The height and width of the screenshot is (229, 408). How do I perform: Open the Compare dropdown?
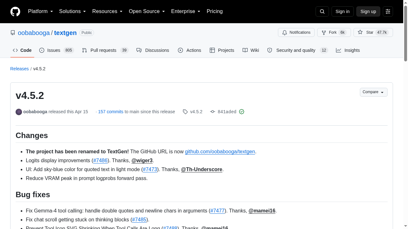[x=374, y=92]
